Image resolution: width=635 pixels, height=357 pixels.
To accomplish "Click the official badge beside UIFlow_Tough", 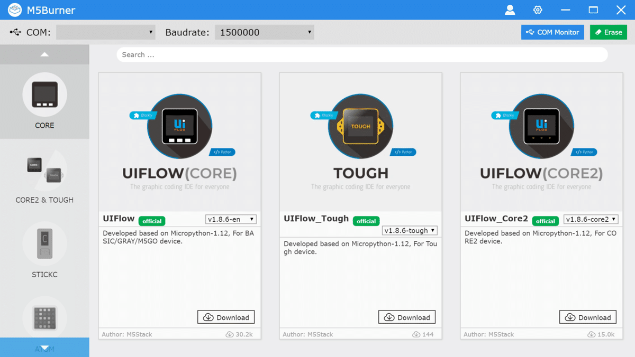I will tap(366, 221).
